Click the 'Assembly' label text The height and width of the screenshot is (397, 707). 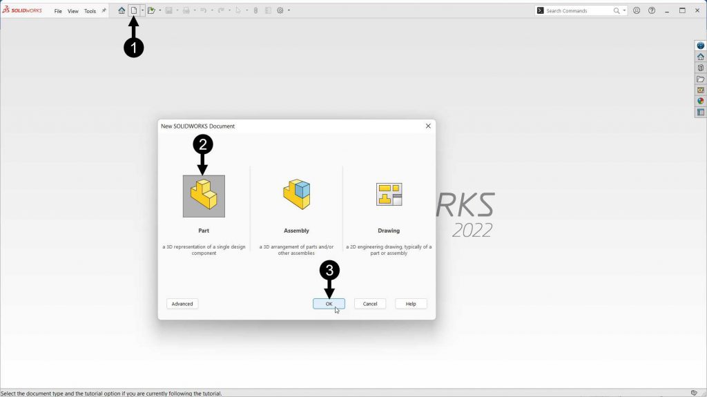pyautogui.click(x=296, y=231)
